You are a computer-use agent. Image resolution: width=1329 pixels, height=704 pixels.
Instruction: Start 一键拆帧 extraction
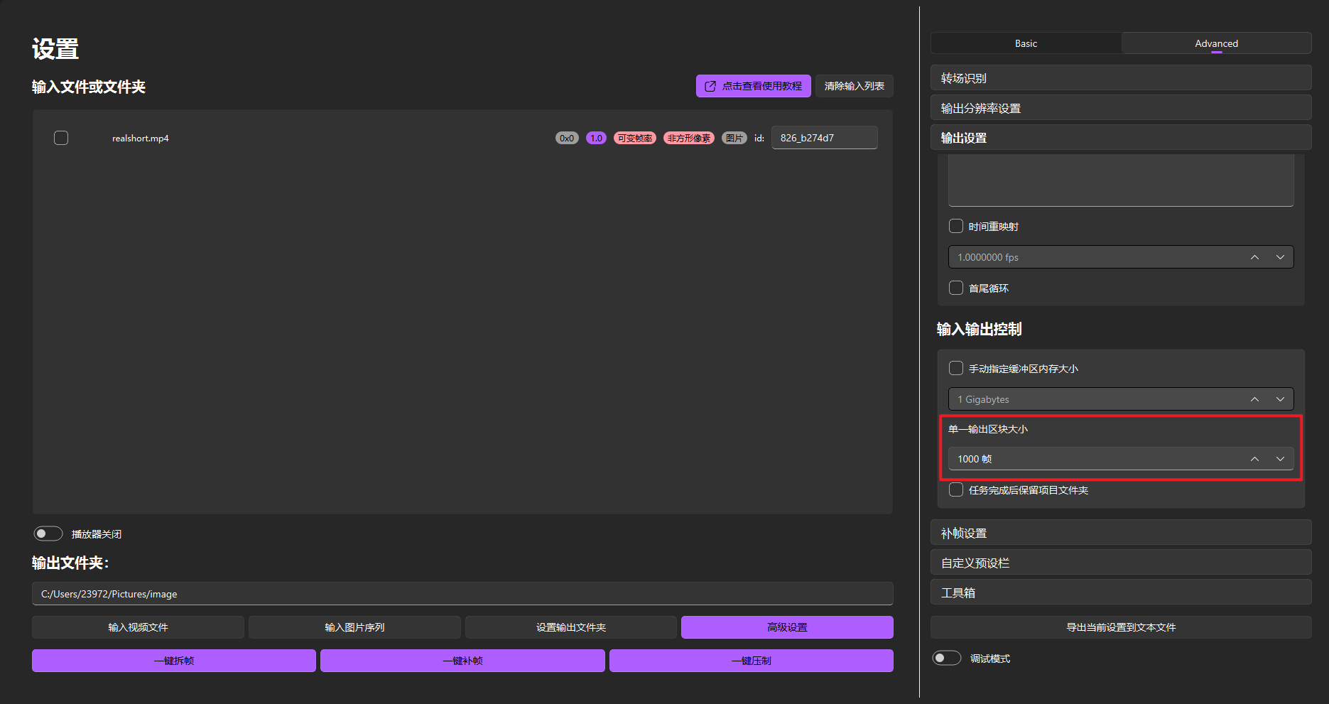[x=174, y=661]
